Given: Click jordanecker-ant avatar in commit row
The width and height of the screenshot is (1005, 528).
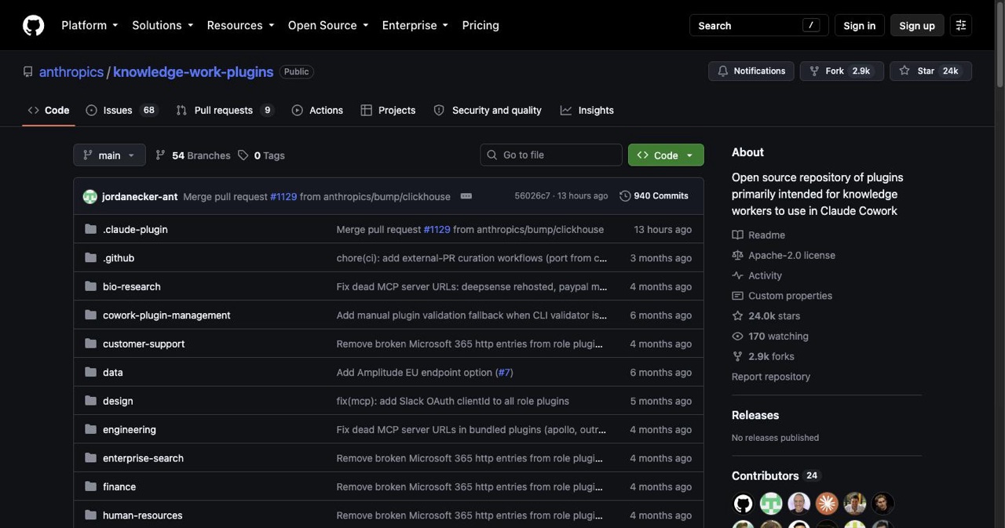Looking at the screenshot, I should click(x=90, y=196).
